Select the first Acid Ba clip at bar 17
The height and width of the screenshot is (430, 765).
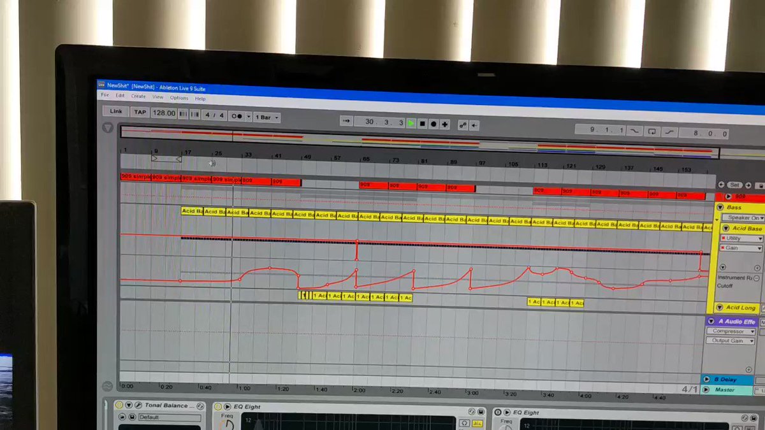coord(192,211)
